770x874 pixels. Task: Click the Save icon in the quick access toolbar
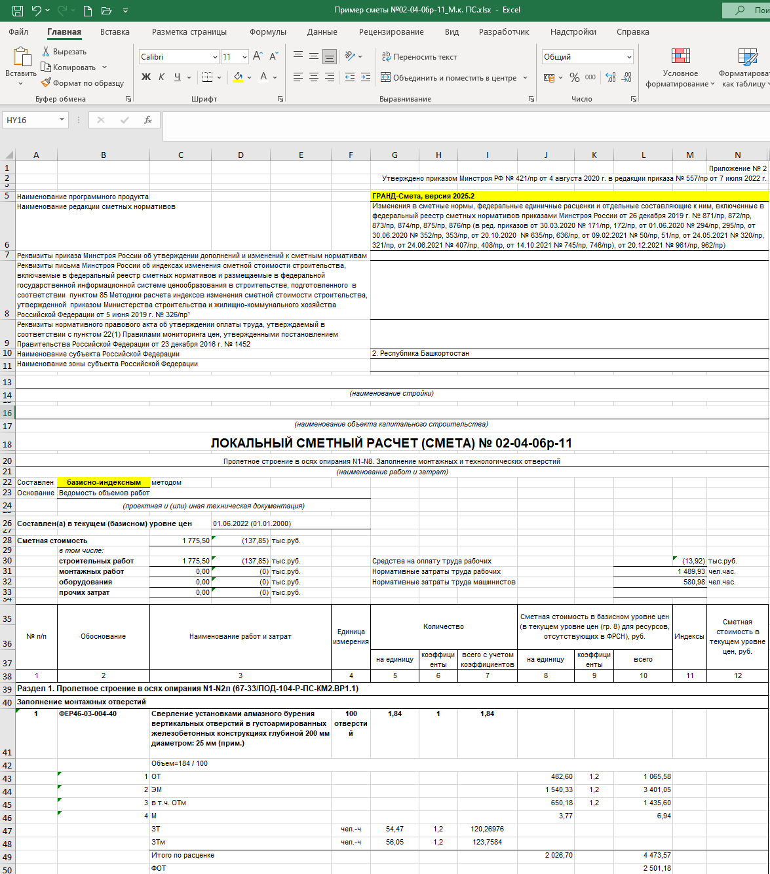[x=18, y=10]
